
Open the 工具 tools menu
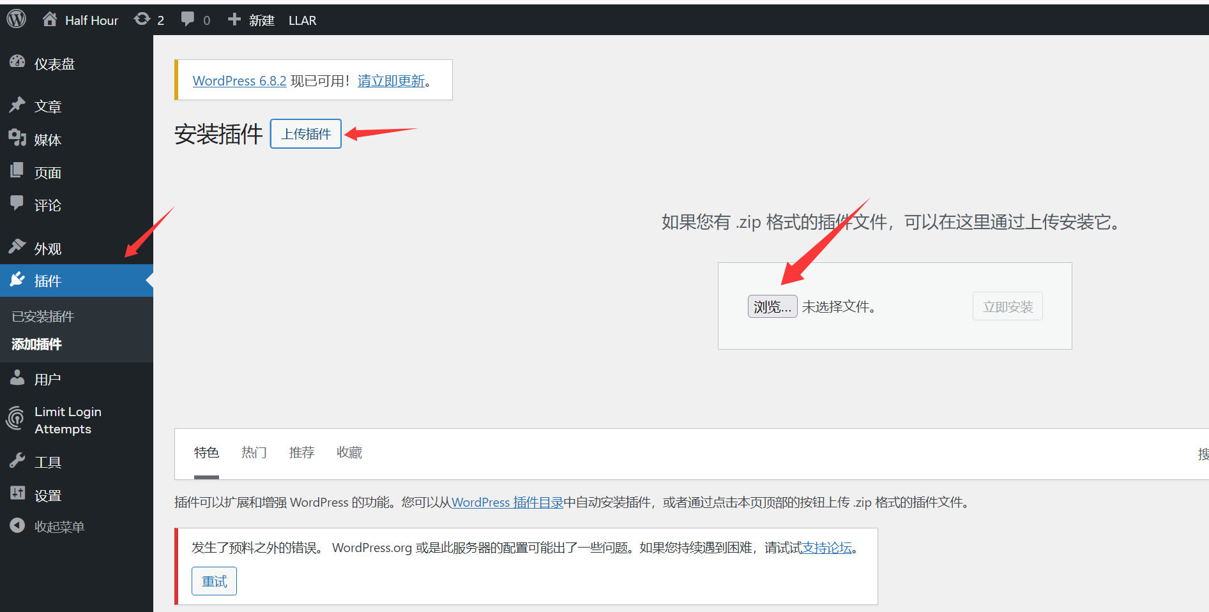point(47,462)
